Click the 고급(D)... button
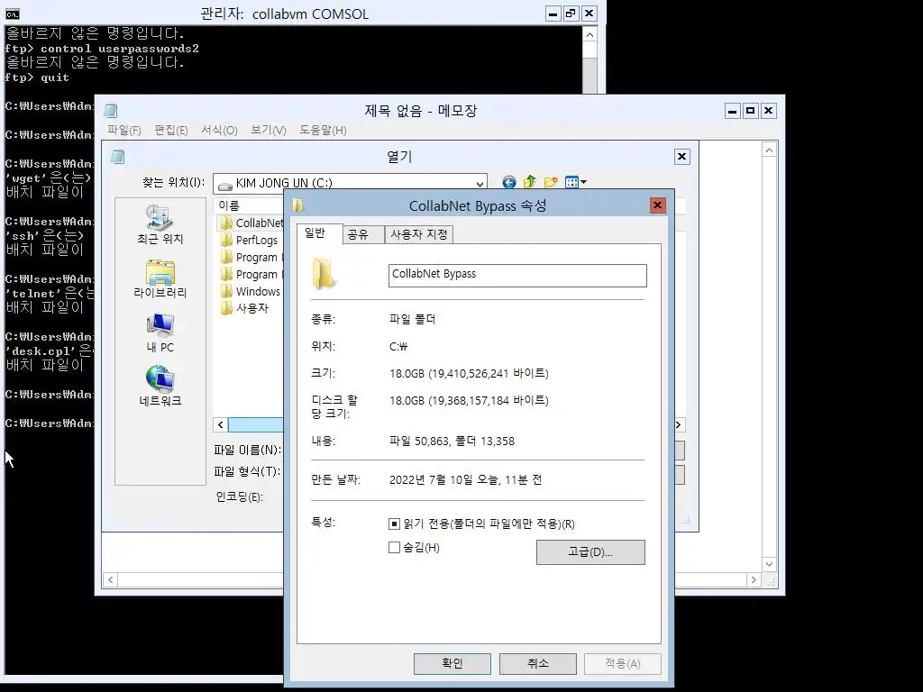The image size is (923, 692). point(590,552)
